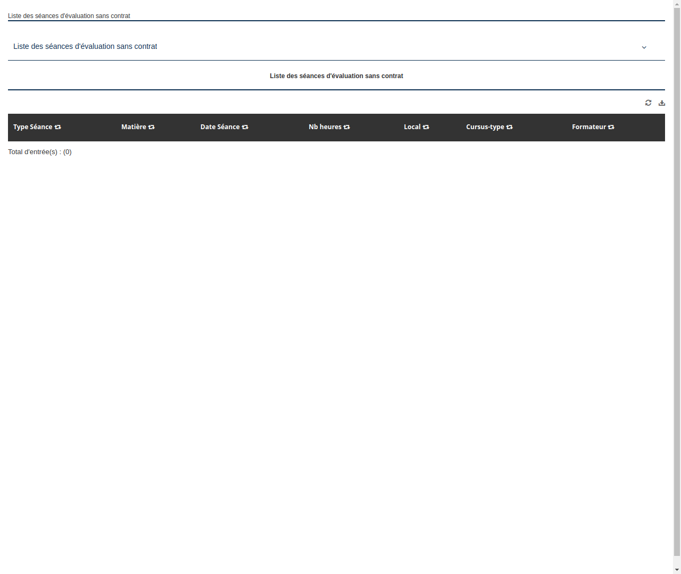Click the bold centered table title
Viewport: 681px width, 574px height.
(336, 75)
